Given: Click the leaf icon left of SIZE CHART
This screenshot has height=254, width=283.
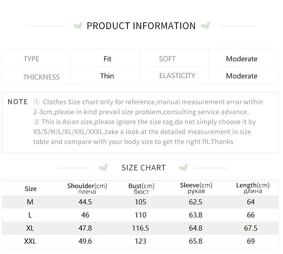Looking at the screenshot, I should [103, 167].
